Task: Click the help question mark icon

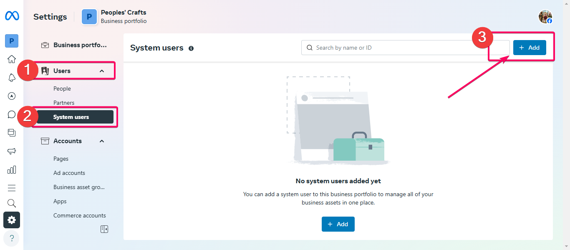Action: coord(12,238)
